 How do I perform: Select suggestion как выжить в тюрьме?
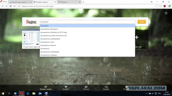(x=87, y=55)
